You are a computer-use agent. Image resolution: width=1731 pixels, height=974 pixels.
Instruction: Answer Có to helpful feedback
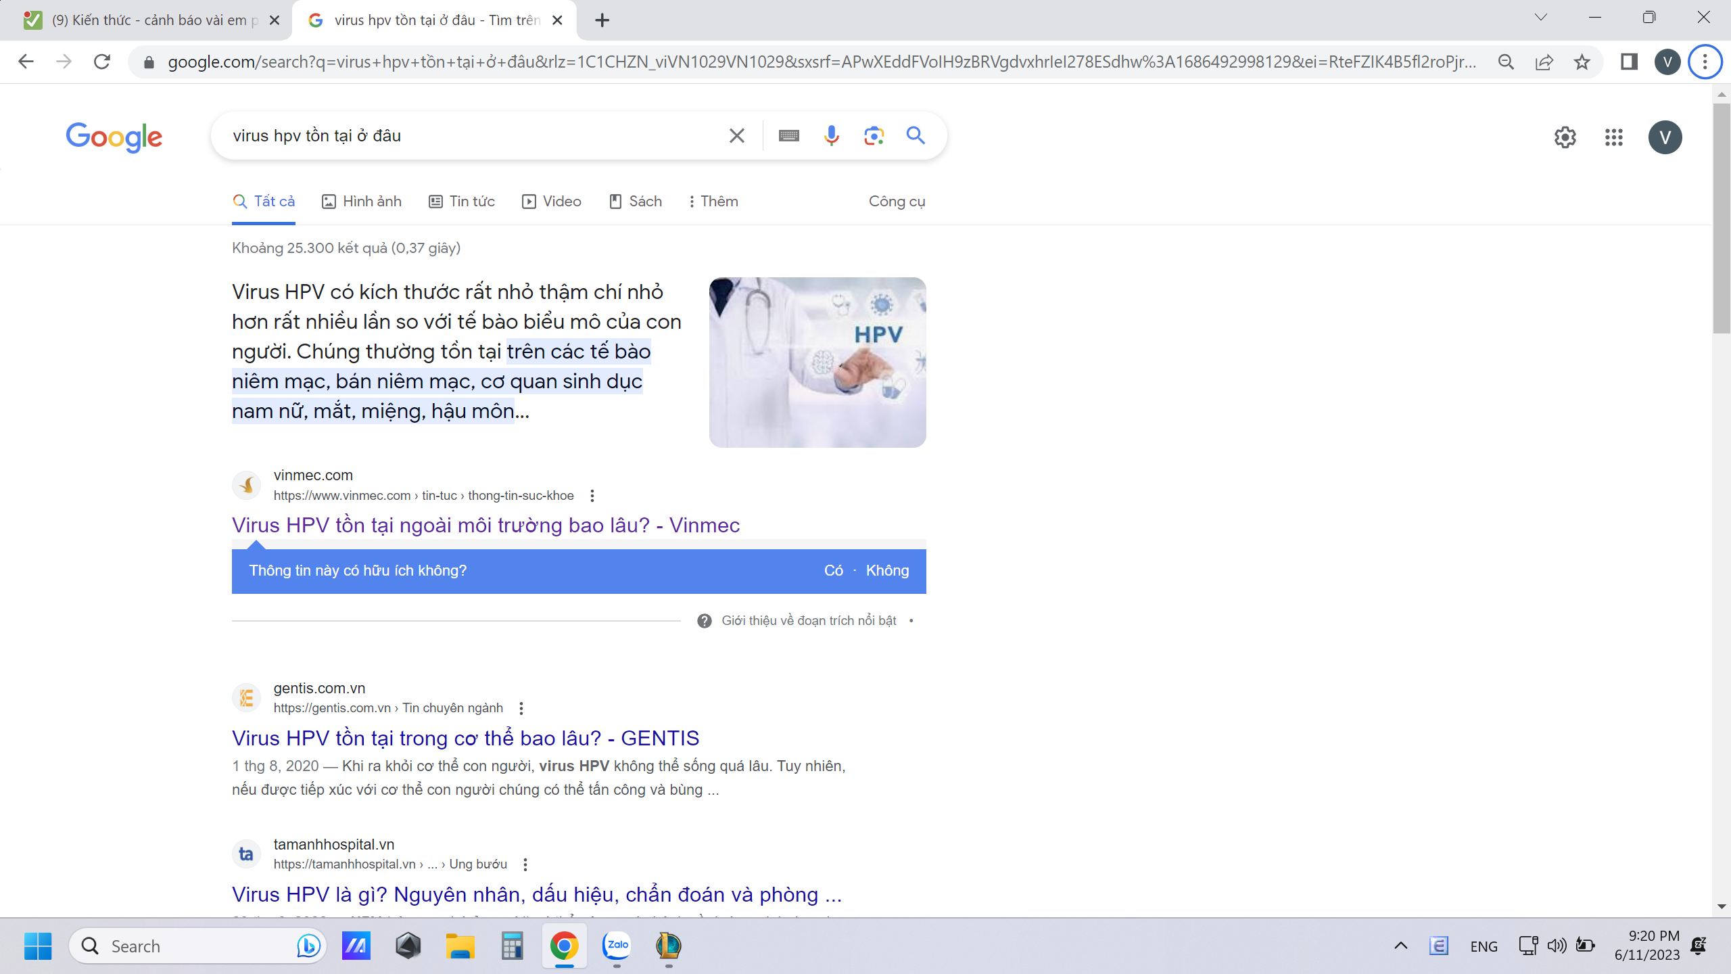pos(833,571)
